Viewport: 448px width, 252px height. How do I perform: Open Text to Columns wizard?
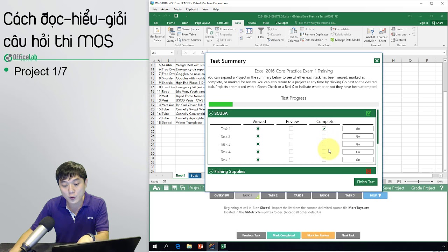point(293,34)
